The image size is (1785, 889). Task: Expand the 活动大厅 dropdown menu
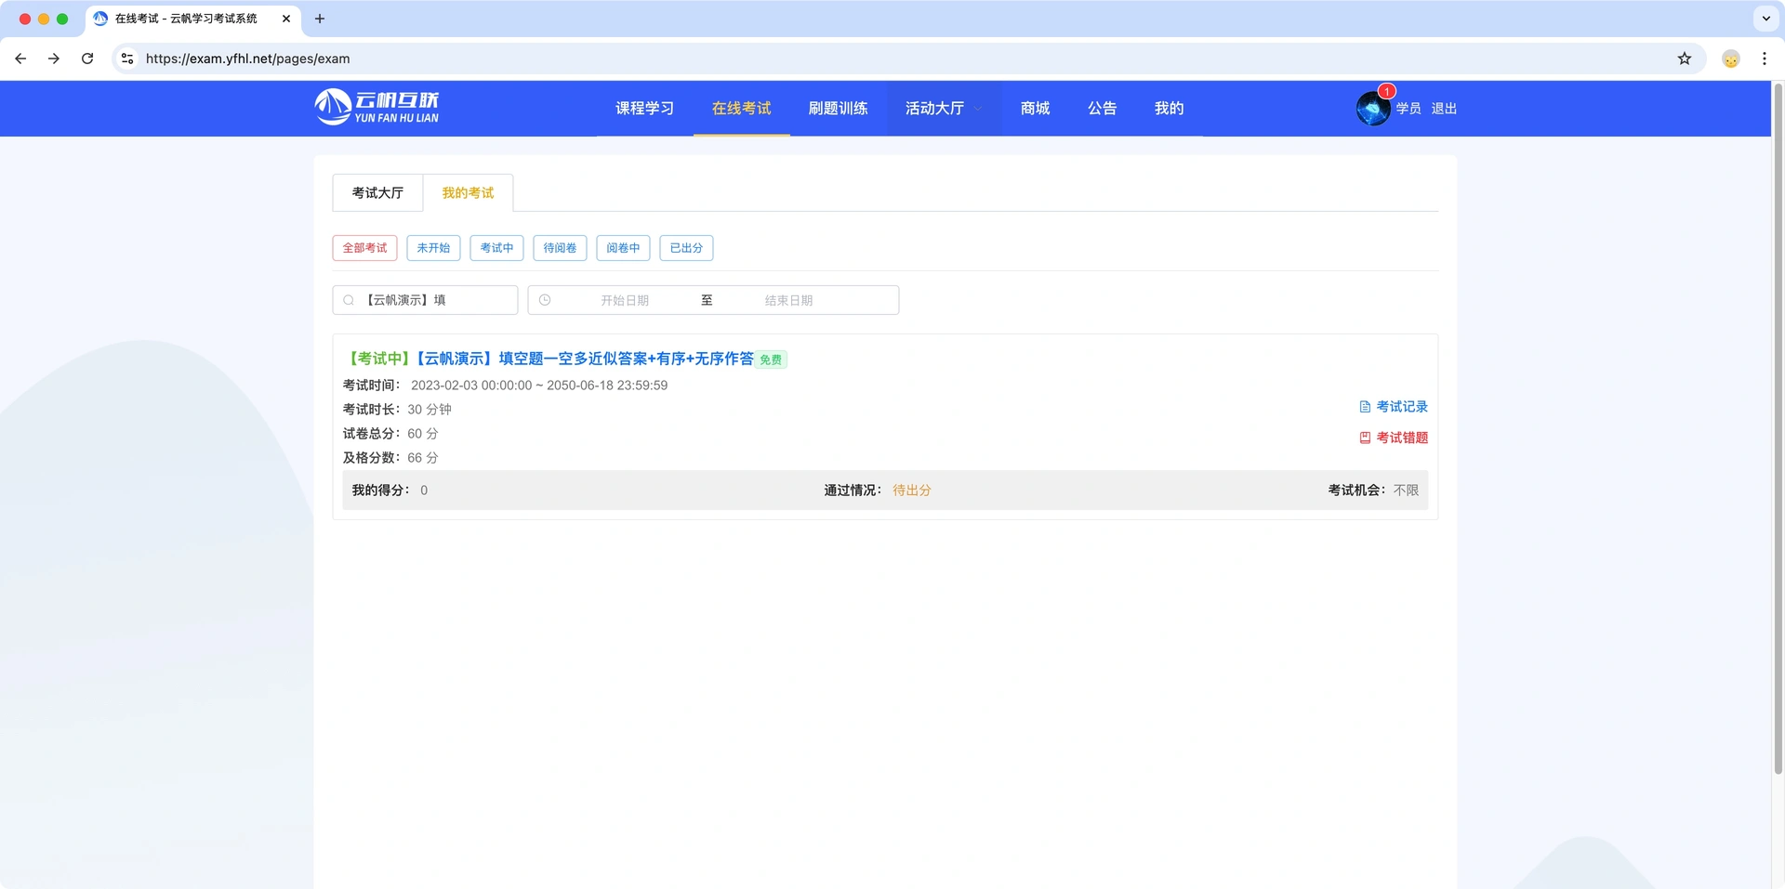click(944, 109)
